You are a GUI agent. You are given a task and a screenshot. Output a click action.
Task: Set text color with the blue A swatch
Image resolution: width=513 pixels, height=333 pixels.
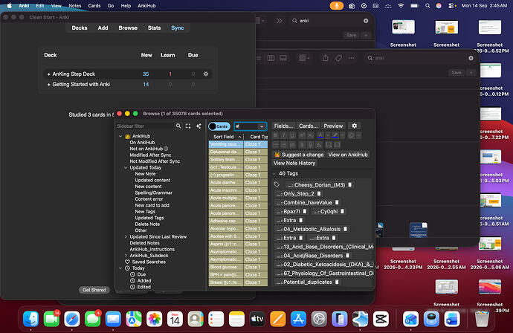coord(320,135)
